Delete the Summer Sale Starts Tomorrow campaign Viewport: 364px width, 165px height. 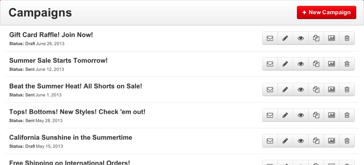point(347,64)
